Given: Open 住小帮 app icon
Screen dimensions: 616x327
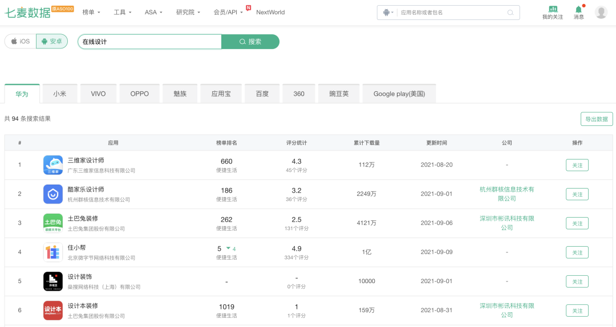Looking at the screenshot, I should 53,252.
